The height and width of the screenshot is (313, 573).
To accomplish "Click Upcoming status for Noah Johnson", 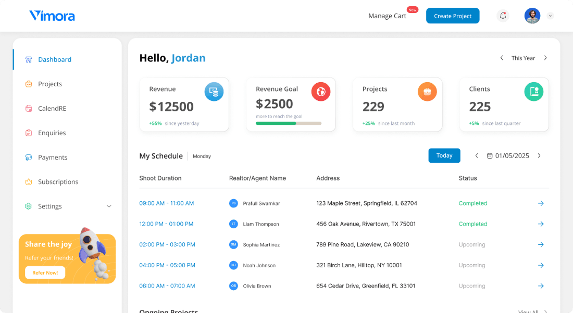I will pos(472,265).
